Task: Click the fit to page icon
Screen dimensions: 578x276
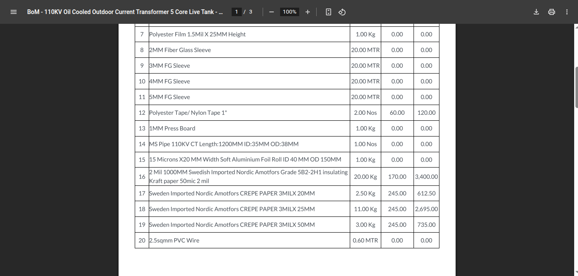Action: 328,12
